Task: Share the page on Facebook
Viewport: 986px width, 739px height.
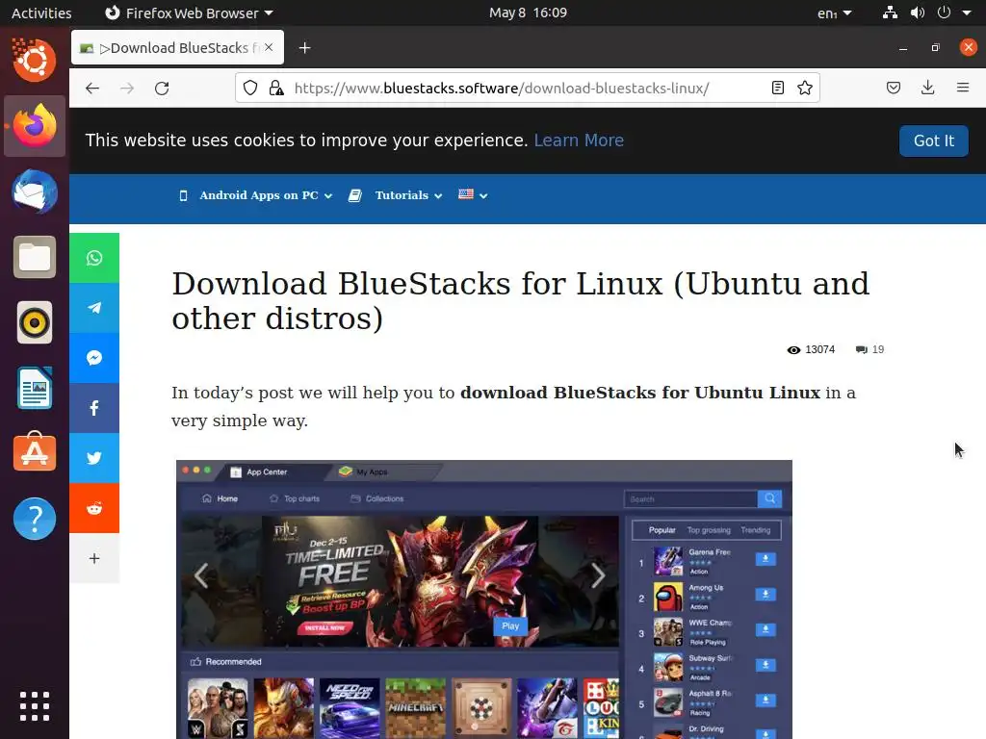Action: [x=94, y=408]
